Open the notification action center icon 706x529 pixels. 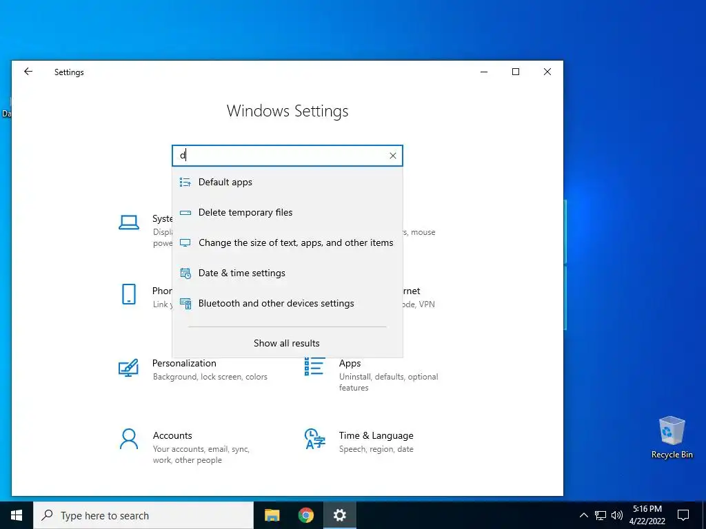tap(683, 515)
